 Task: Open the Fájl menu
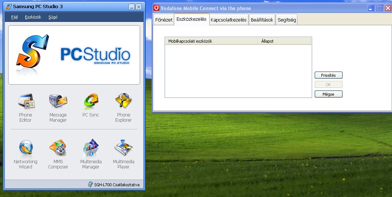(14, 17)
